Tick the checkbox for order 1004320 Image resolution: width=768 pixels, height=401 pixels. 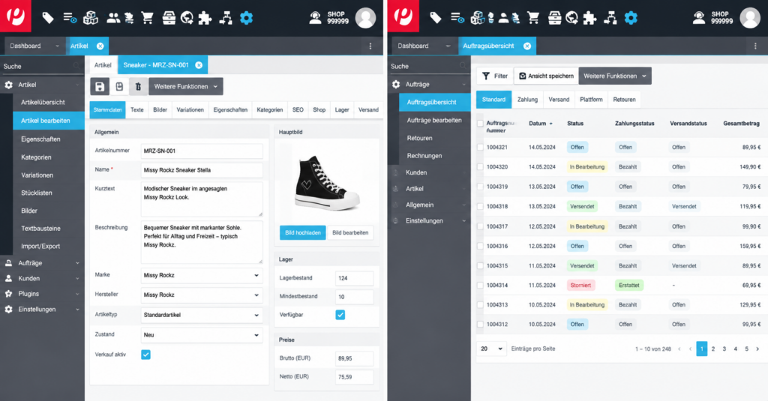coord(480,167)
